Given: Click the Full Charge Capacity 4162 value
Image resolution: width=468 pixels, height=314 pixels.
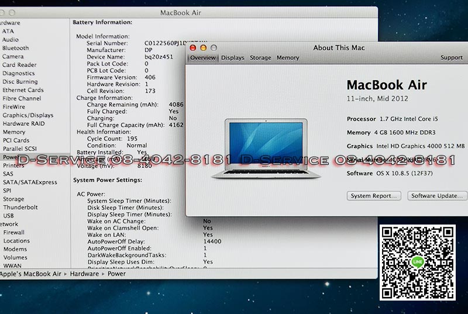Looking at the screenshot, I should click(176, 125).
